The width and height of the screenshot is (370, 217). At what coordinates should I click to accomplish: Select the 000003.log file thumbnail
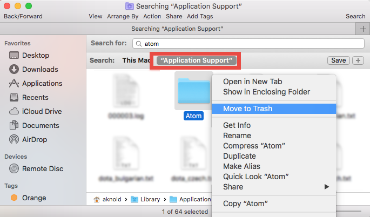click(x=126, y=91)
